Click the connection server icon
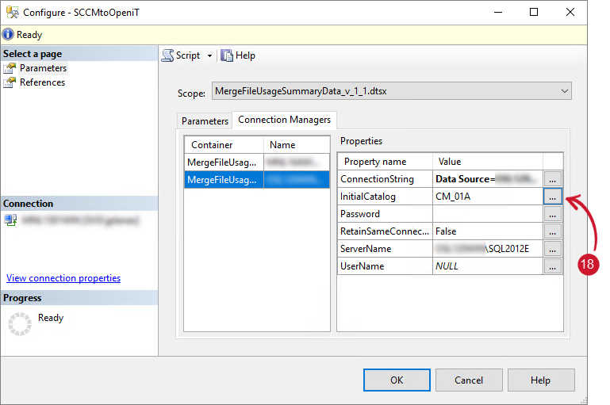610x405 pixels. pyautogui.click(x=10, y=220)
